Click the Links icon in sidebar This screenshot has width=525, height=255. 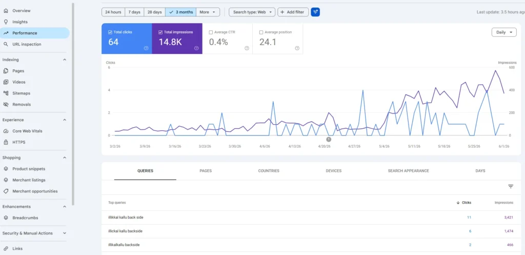click(6, 249)
